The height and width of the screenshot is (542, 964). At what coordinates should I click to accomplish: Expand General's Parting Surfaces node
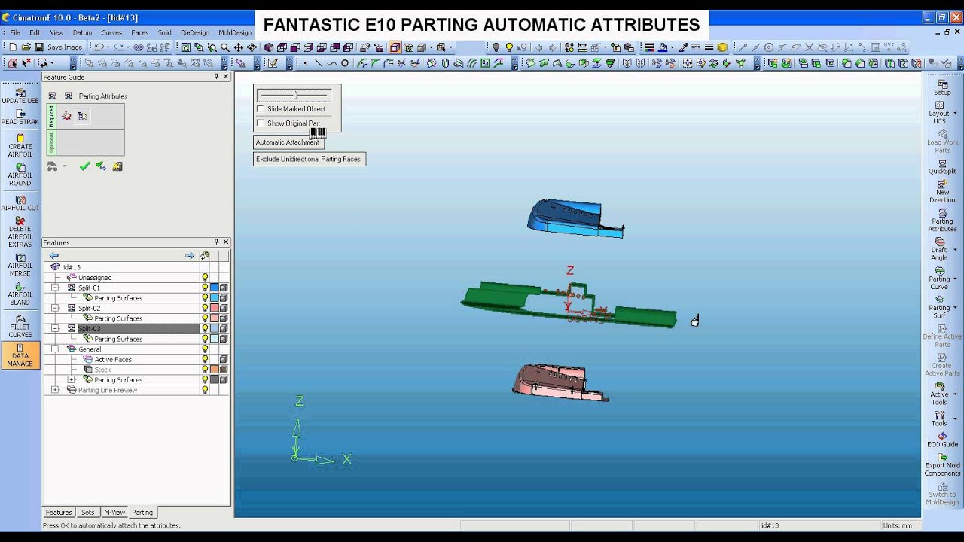tap(72, 379)
